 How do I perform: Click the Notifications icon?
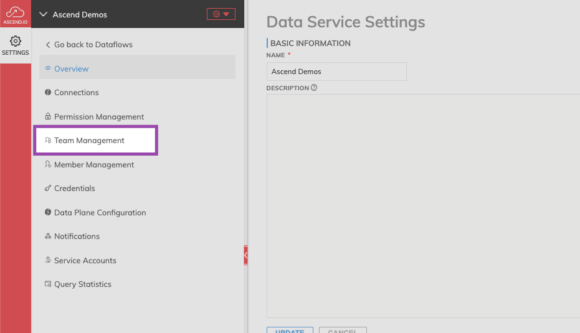click(48, 236)
